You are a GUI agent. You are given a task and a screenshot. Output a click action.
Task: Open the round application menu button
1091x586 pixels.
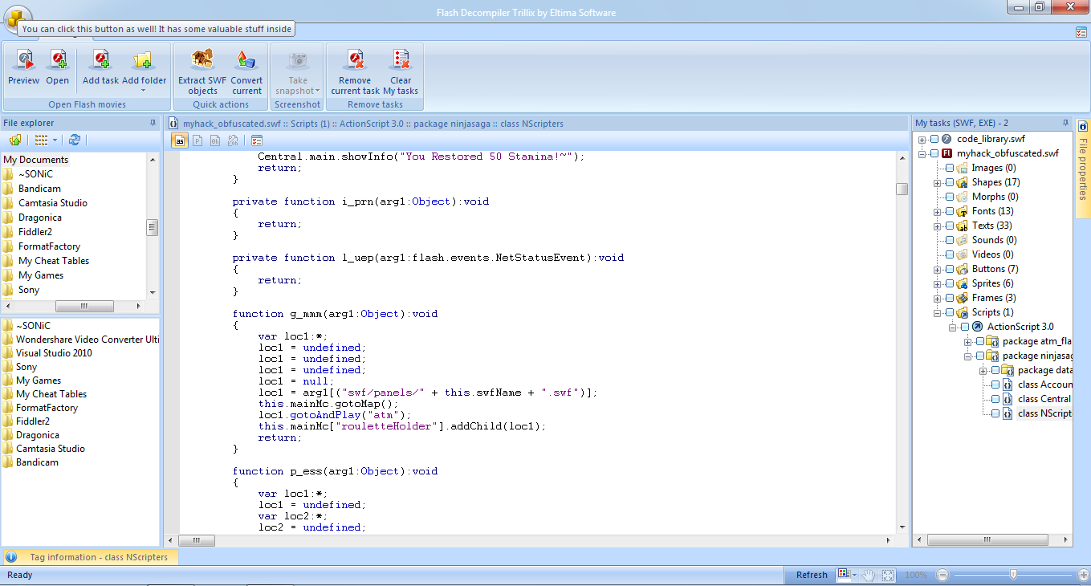(x=17, y=18)
